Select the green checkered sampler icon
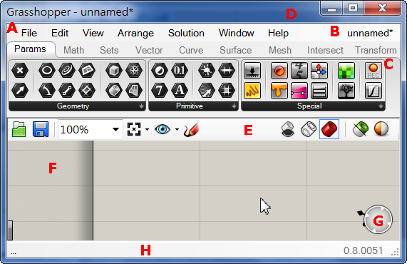The height and width of the screenshot is (264, 407). pyautogui.click(x=346, y=71)
